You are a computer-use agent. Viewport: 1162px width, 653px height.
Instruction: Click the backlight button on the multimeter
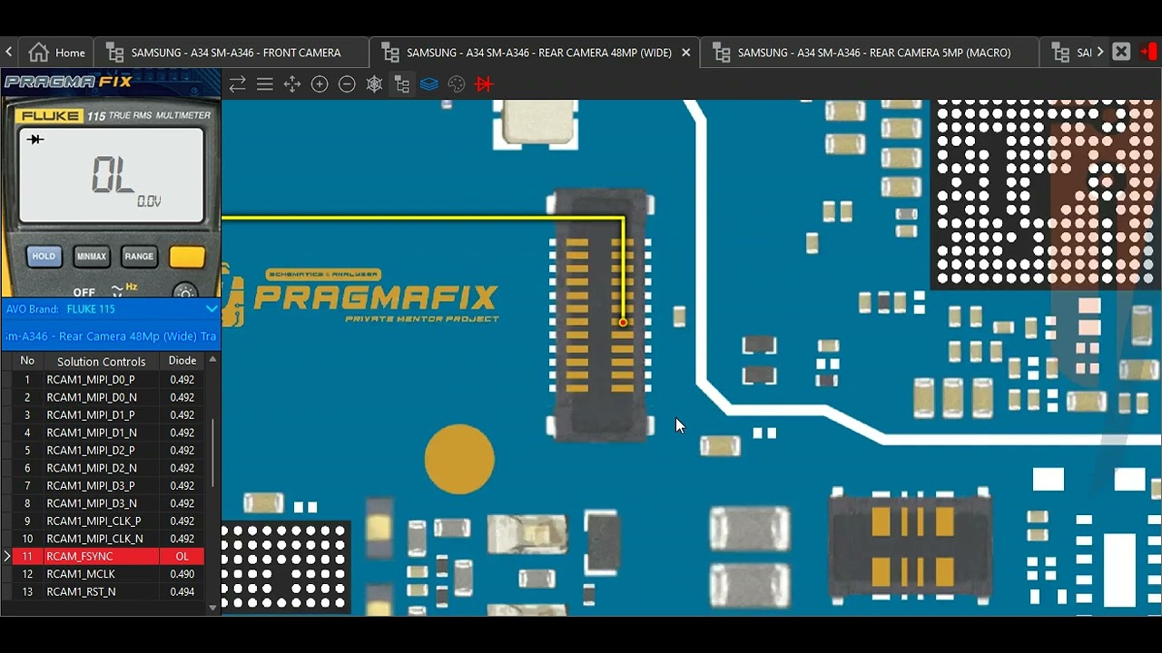(185, 292)
